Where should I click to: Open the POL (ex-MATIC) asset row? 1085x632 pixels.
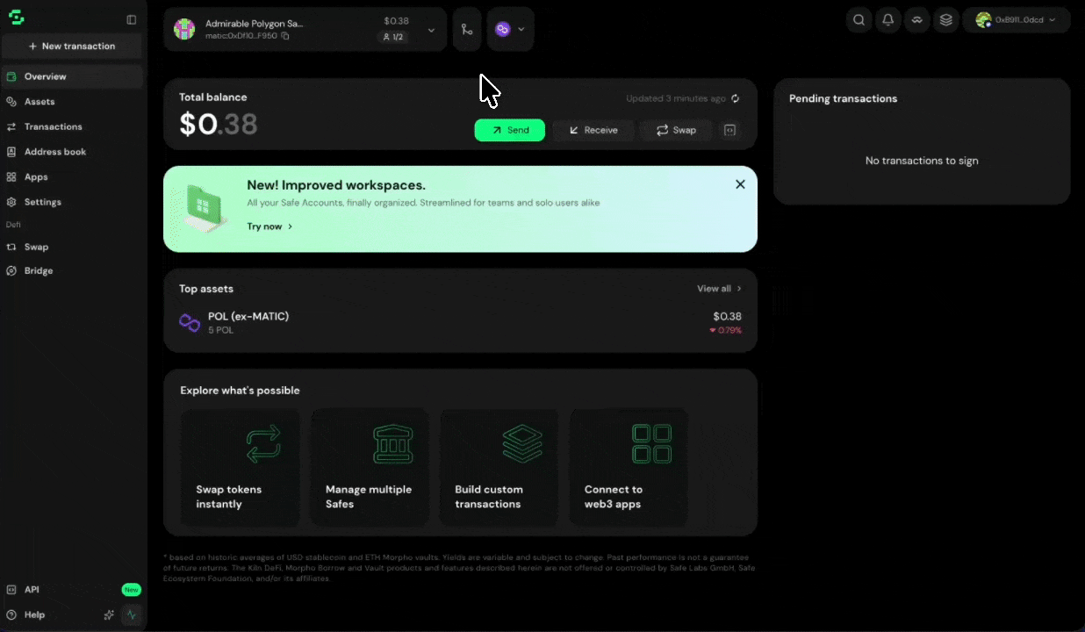[460, 323]
